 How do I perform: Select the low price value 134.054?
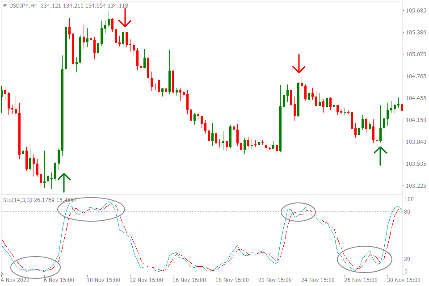96,5
